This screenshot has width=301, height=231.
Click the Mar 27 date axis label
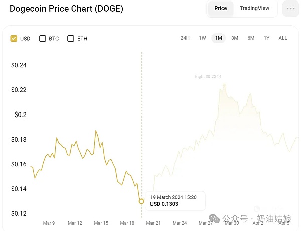206,223
